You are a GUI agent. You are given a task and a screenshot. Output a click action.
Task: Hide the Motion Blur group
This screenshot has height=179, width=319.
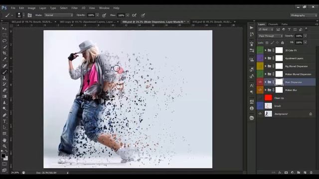[260, 90]
